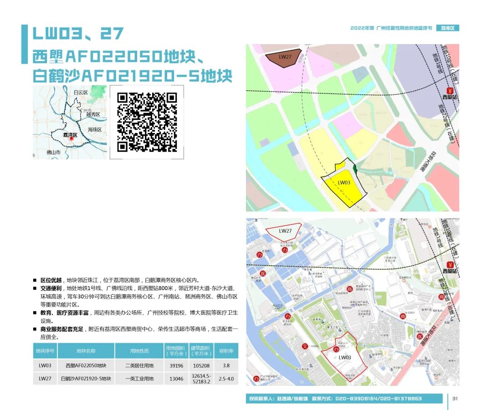Click the 西塱站 metro icon on the zoning map
Viewport: 492px width, 410px height.
click(451, 90)
